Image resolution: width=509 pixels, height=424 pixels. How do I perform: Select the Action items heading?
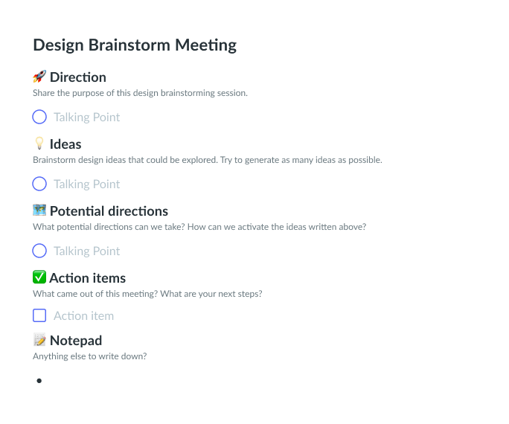click(88, 278)
